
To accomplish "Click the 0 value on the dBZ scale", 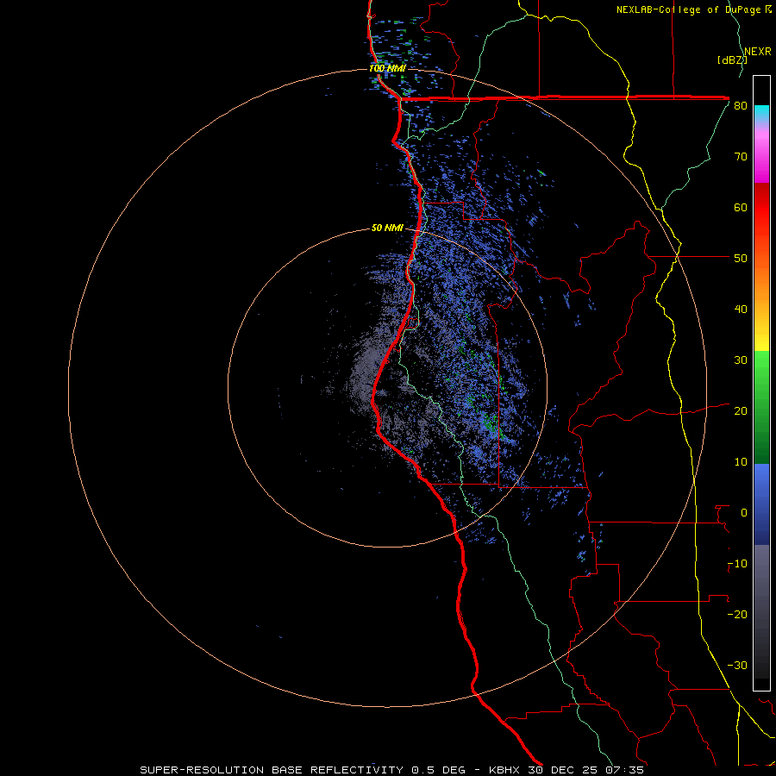I will point(744,513).
